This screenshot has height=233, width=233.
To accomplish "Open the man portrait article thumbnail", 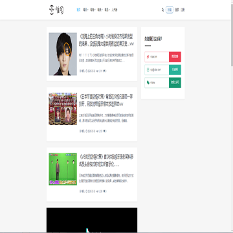I will (63, 54).
